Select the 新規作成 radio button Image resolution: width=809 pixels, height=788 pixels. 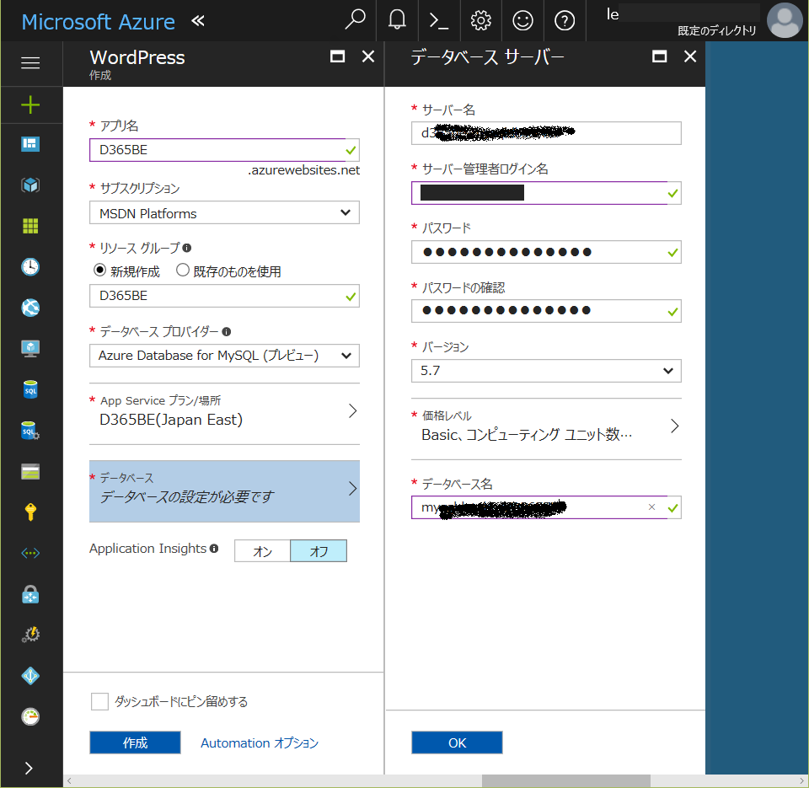point(99,270)
